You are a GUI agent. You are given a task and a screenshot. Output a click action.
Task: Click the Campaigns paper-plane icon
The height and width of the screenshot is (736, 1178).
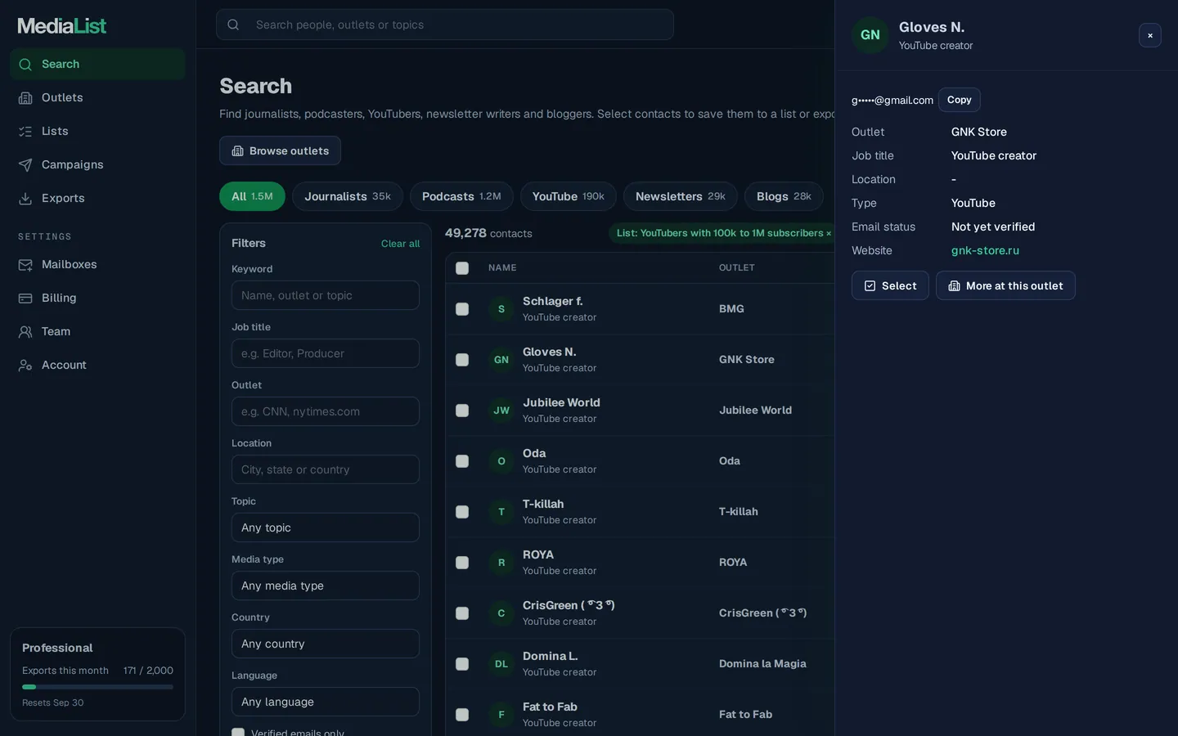coord(25,165)
